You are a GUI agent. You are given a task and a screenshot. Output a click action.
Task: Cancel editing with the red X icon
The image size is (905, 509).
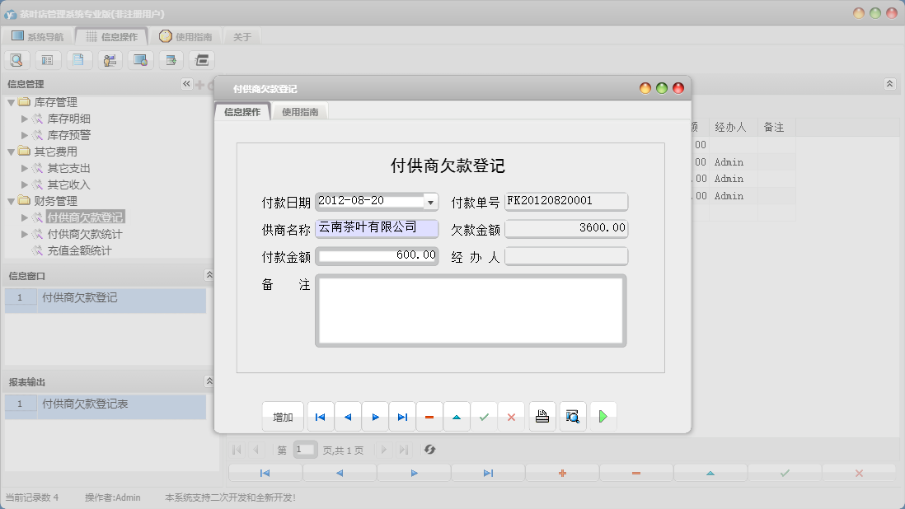pos(511,416)
